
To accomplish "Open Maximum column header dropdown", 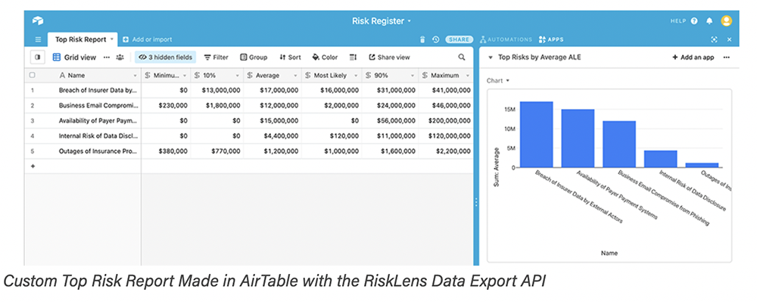I will pyautogui.click(x=468, y=76).
